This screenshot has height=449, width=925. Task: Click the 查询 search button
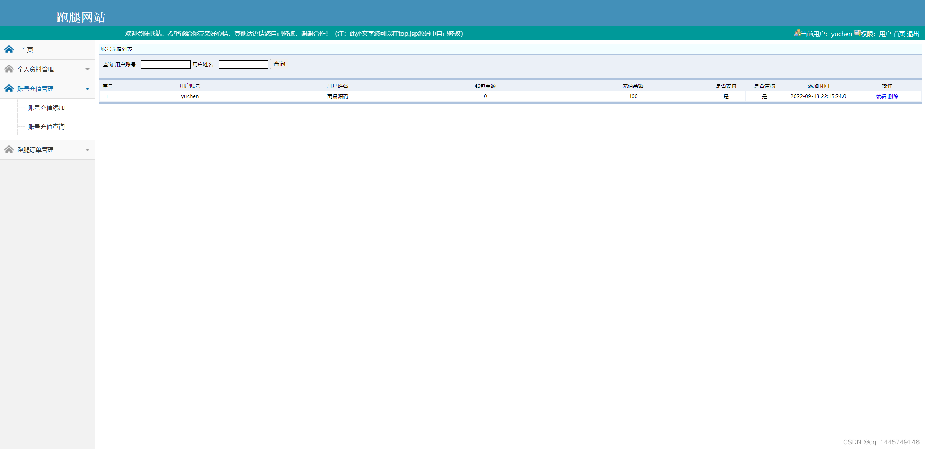[x=279, y=64]
